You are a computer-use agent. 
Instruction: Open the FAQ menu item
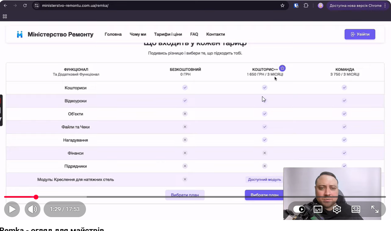click(x=194, y=34)
